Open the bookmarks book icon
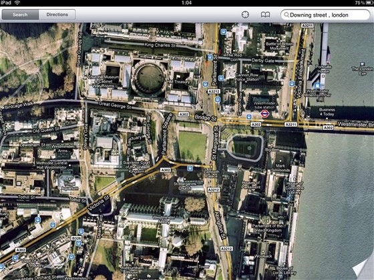This screenshot has width=374, height=280. (x=265, y=15)
